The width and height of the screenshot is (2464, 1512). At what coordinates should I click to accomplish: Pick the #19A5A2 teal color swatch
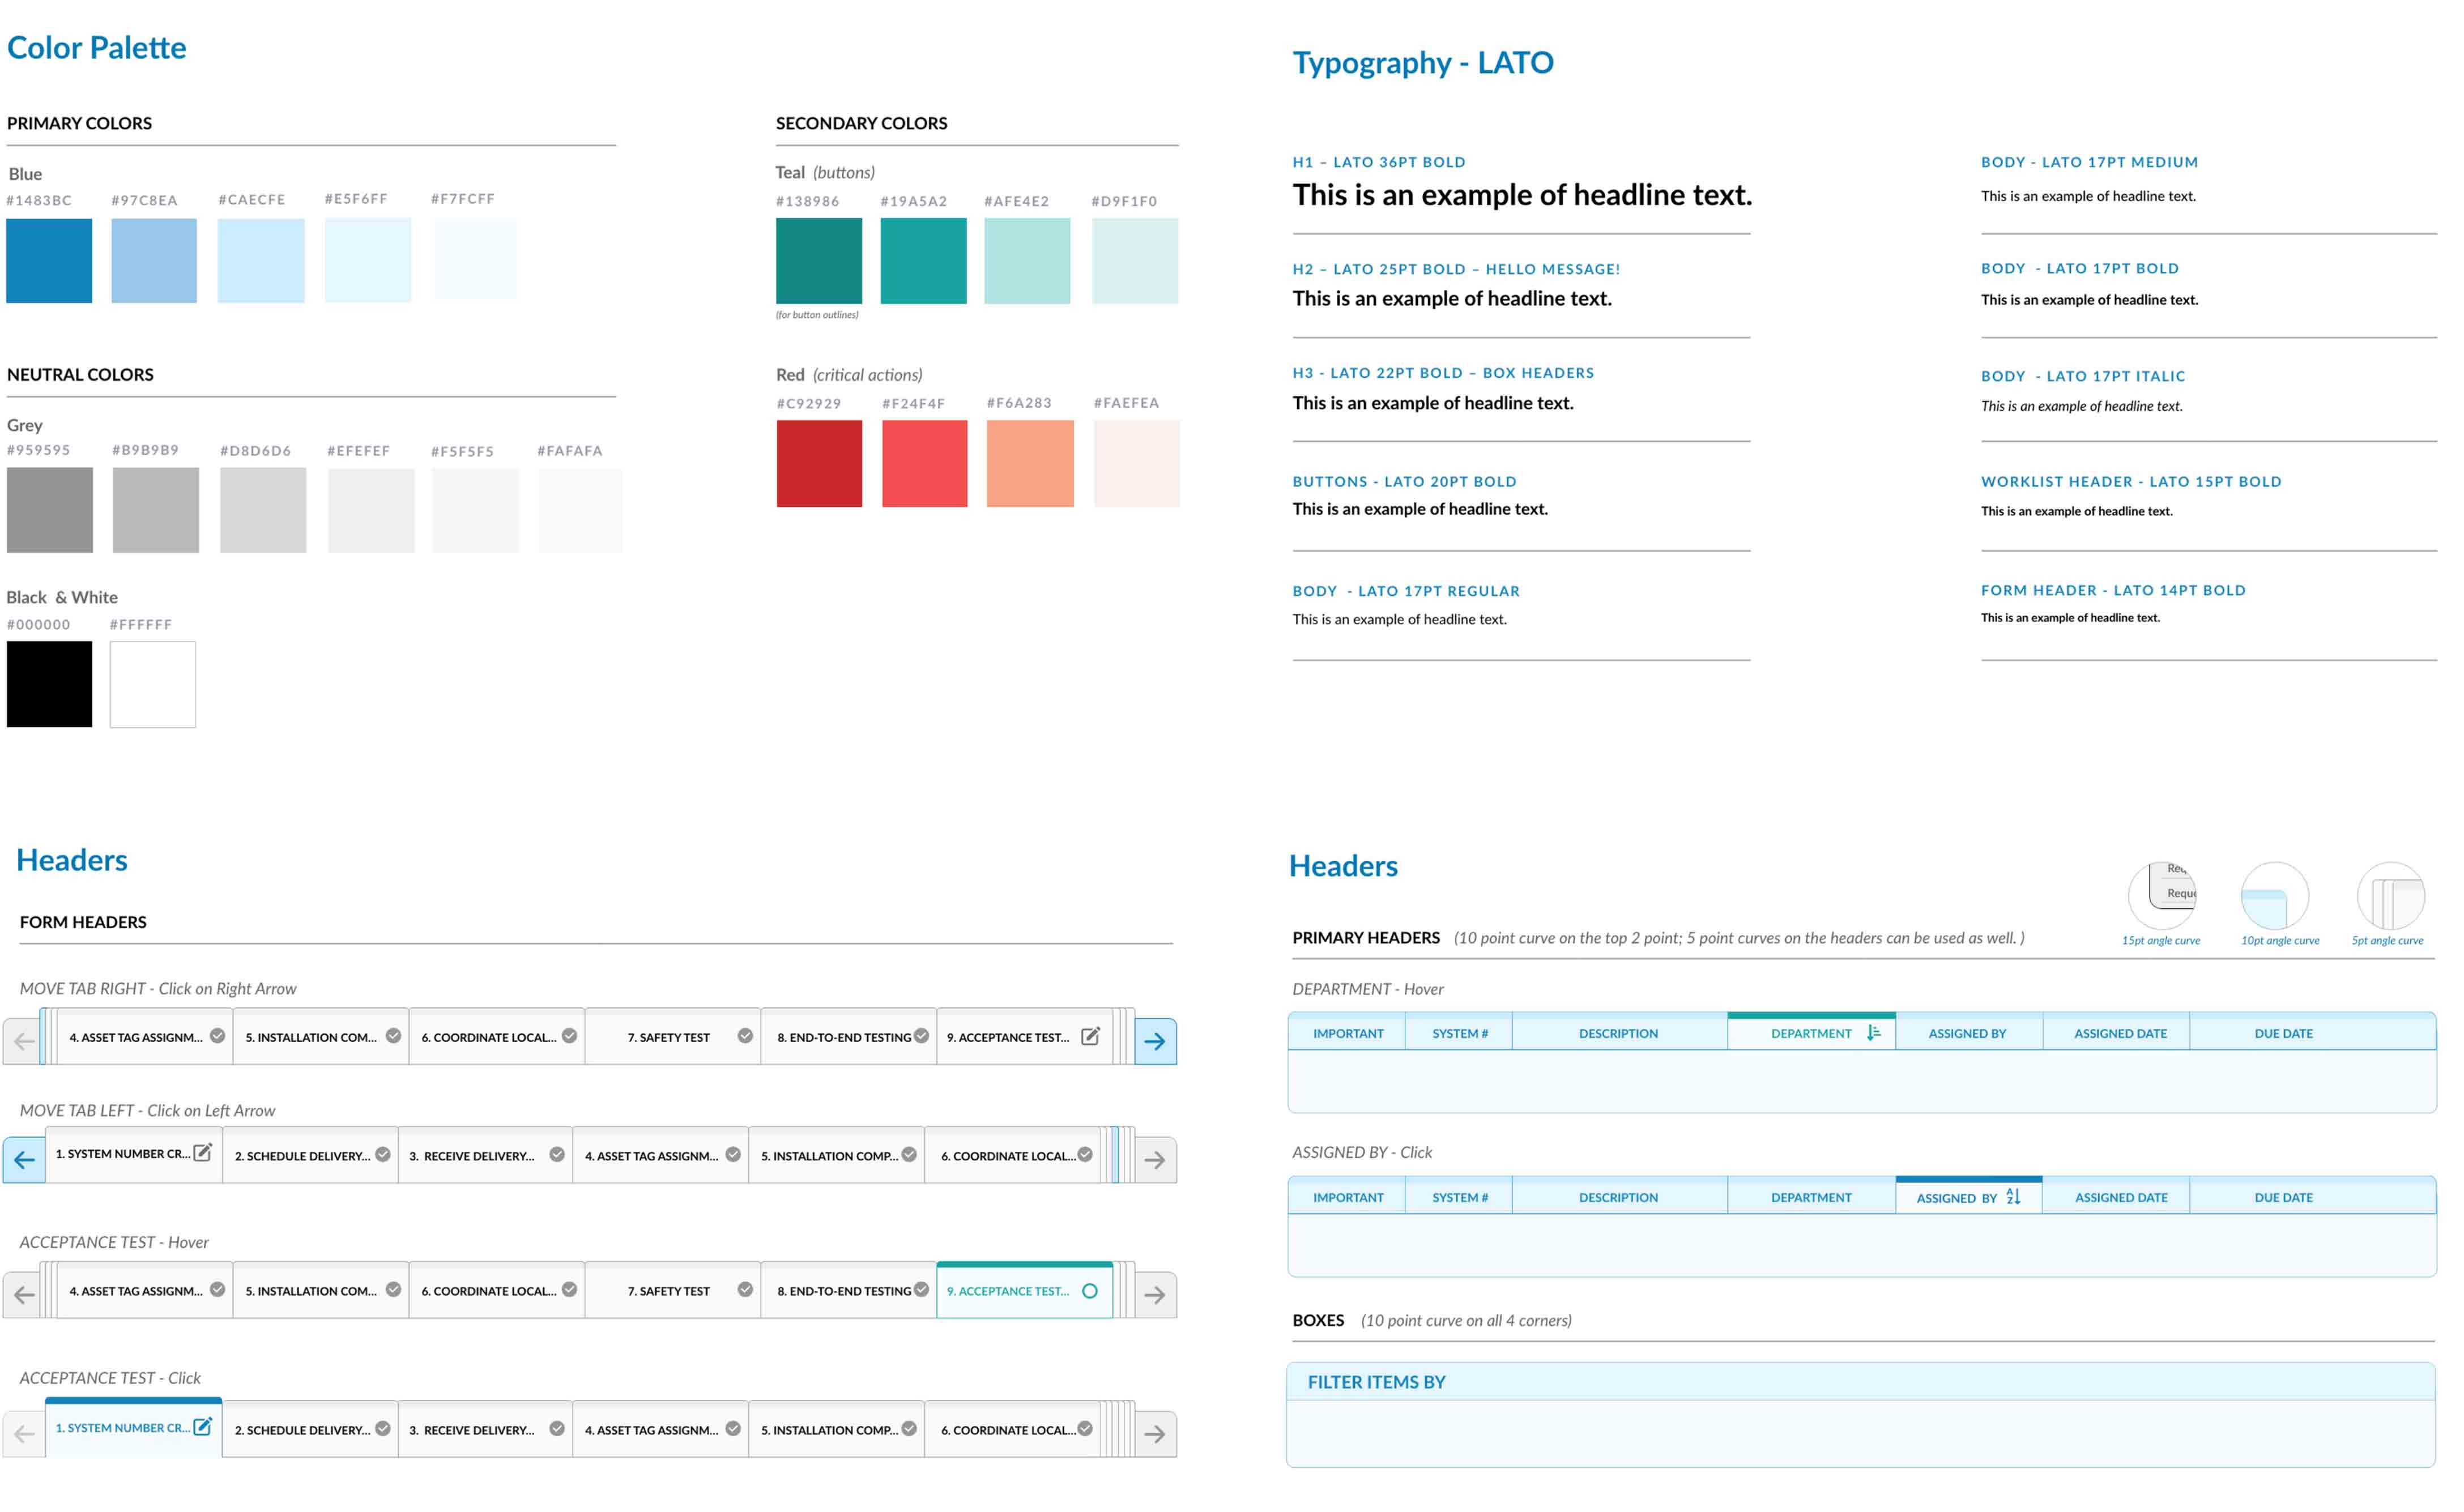click(923, 260)
